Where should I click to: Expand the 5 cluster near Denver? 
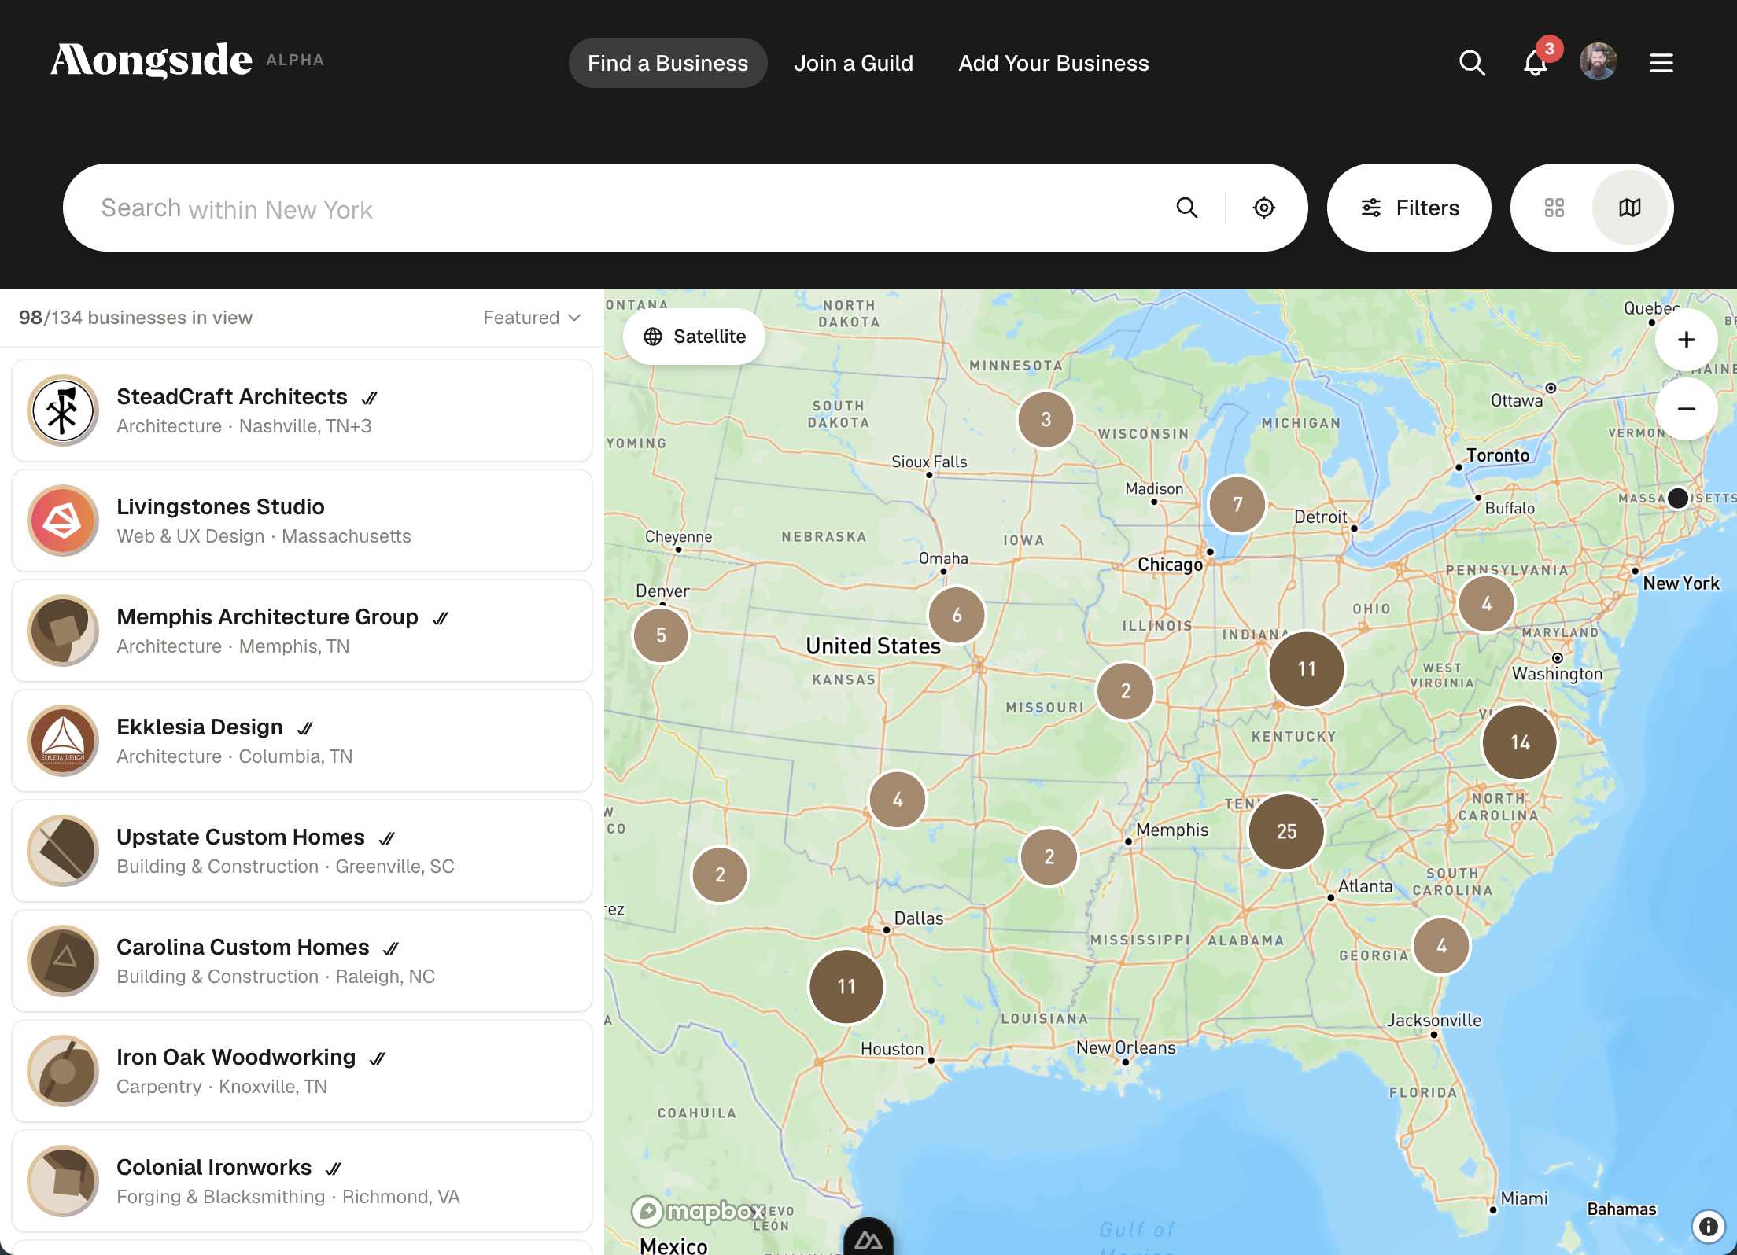tap(661, 635)
